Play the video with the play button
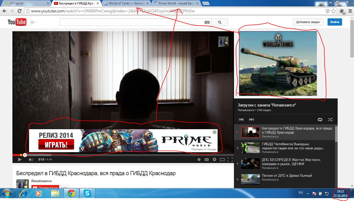The image size is (354, 201). point(20,160)
